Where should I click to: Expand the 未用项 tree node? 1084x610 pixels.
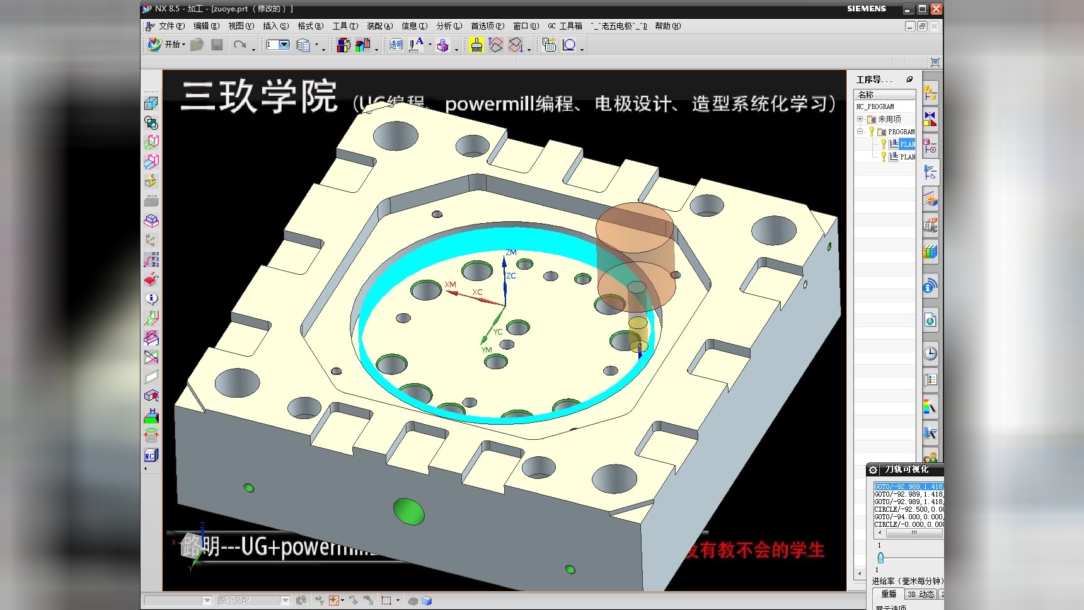860,118
